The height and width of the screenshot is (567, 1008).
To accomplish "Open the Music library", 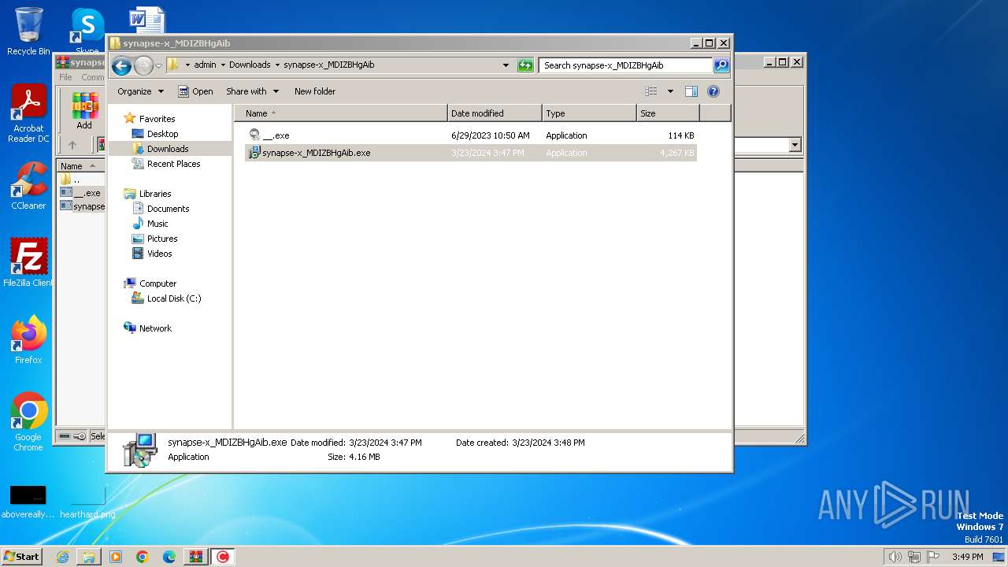I will (157, 224).
